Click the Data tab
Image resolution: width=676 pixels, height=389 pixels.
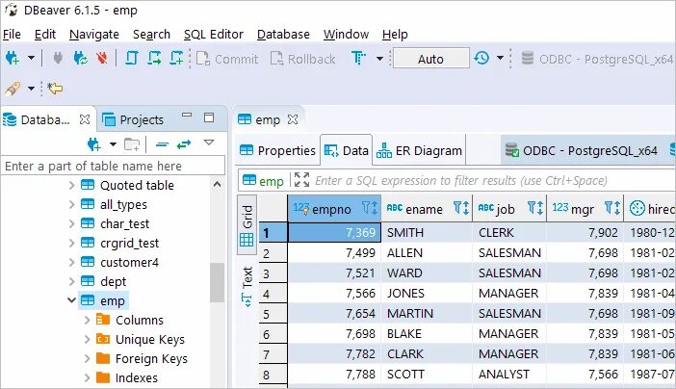(x=347, y=150)
